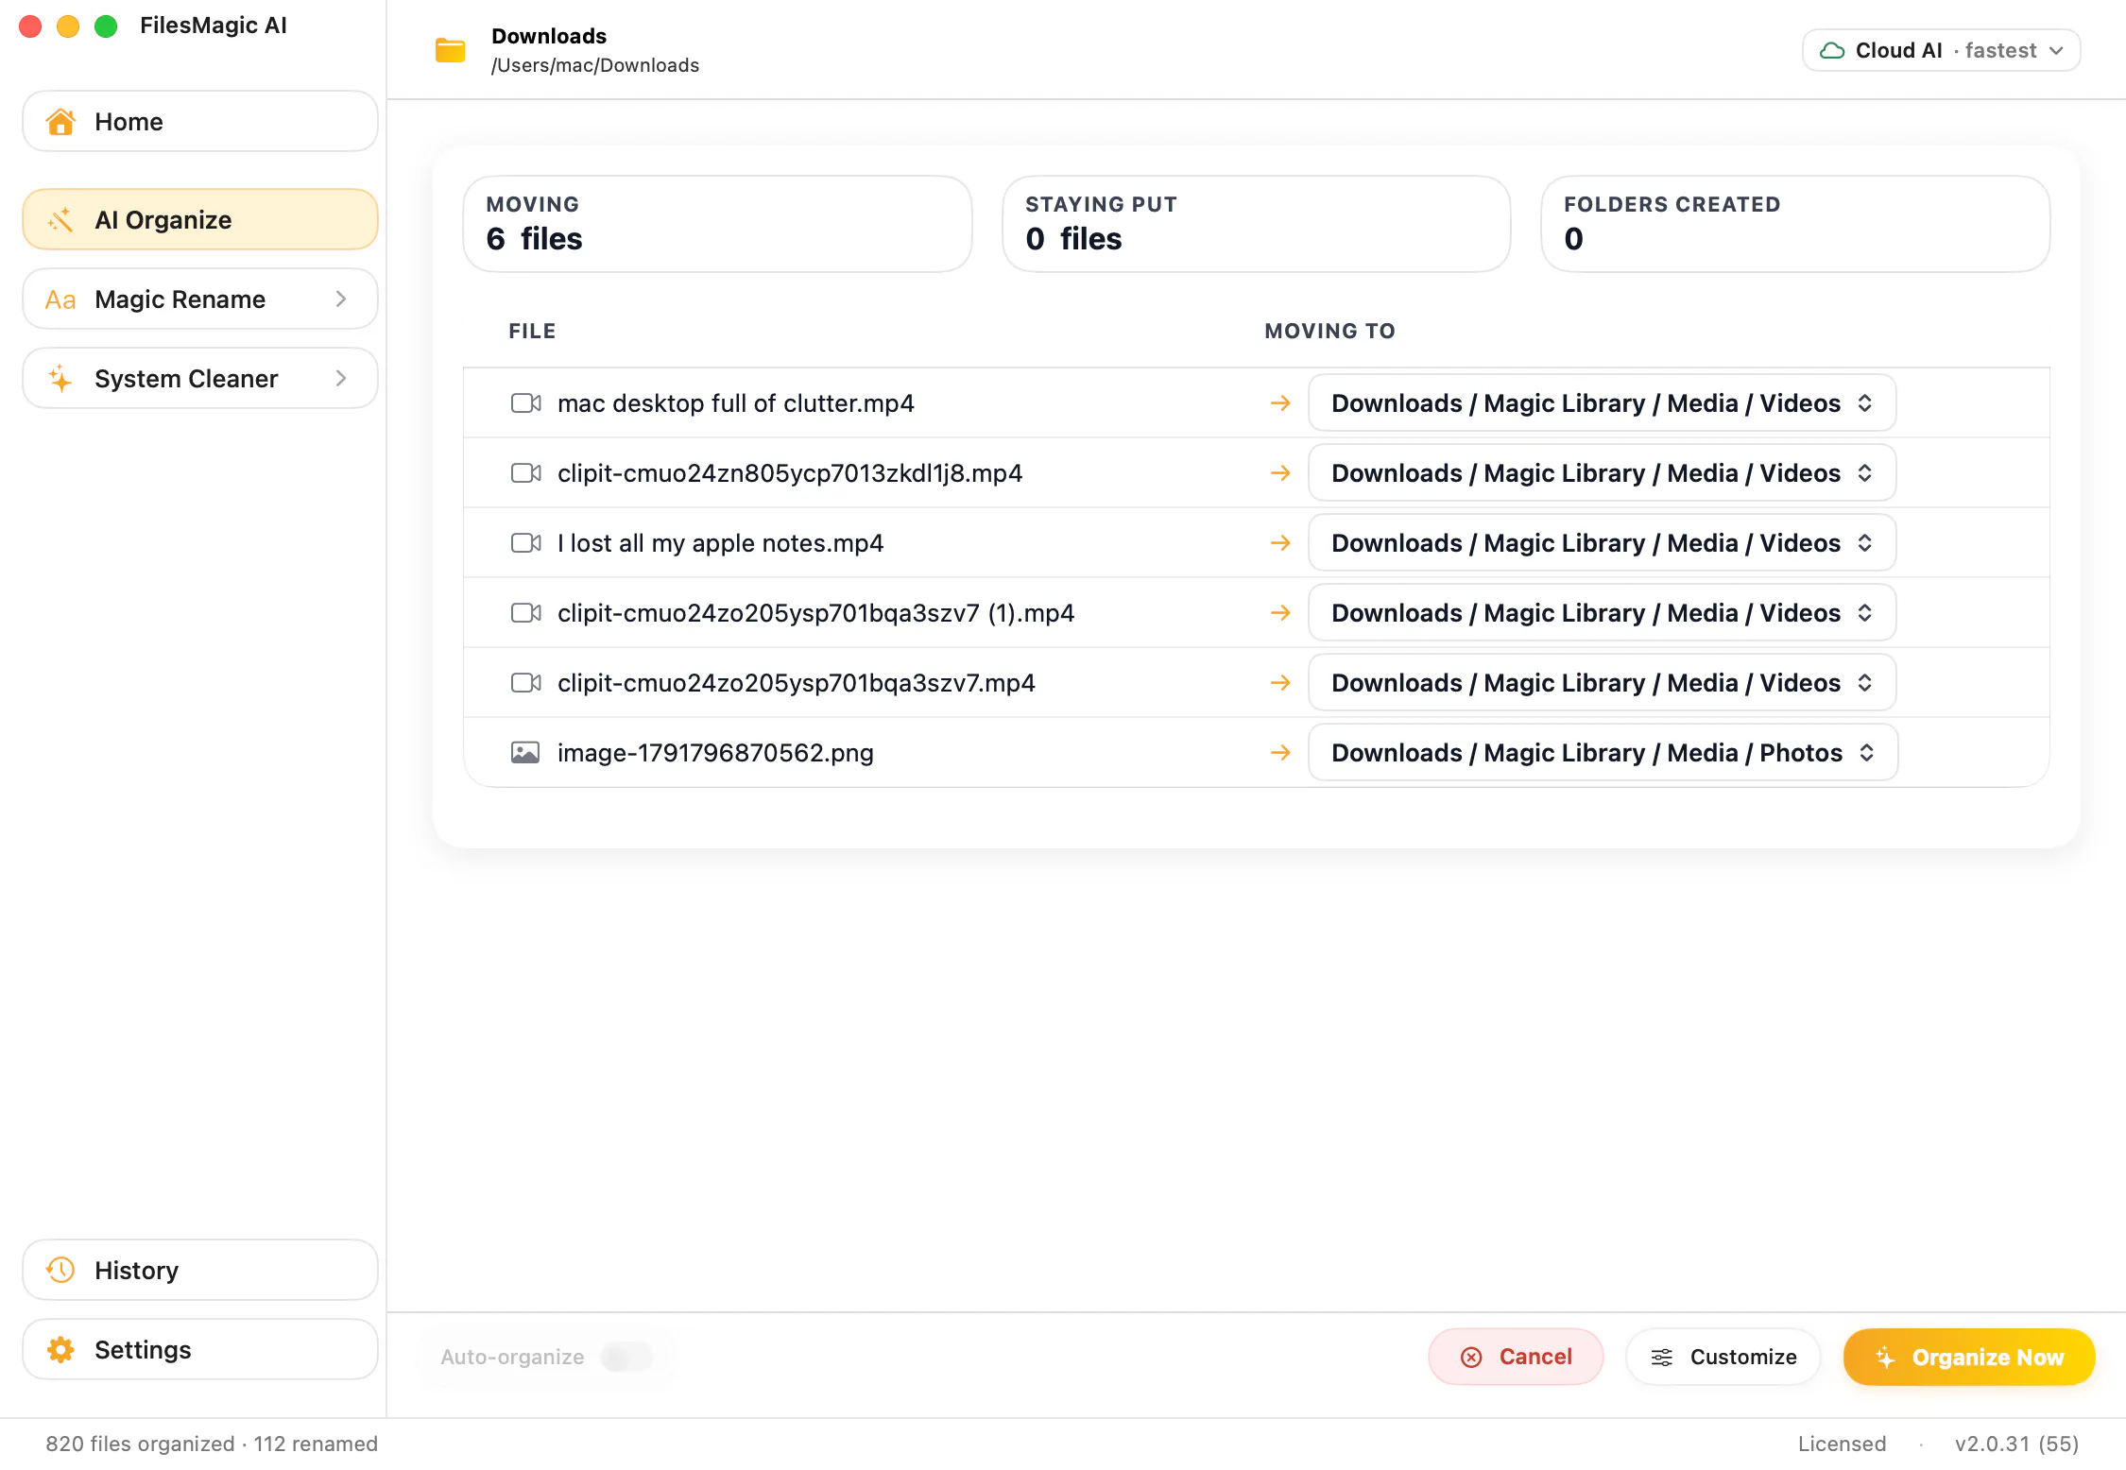
Task: Toggle the Auto-organize switch
Action: (x=627, y=1357)
